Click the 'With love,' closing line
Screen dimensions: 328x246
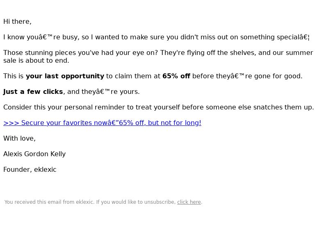(x=19, y=138)
